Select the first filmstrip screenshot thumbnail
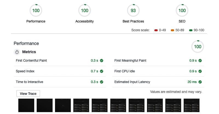The width and height of the screenshot is (219, 114). coord(26,106)
